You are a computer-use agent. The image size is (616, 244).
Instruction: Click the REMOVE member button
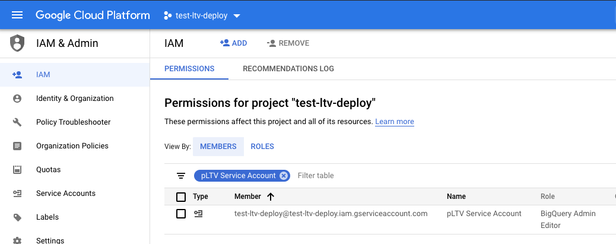(288, 43)
